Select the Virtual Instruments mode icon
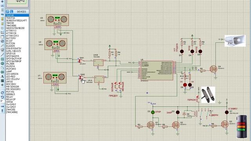251x141 pixels. tap(2, 50)
